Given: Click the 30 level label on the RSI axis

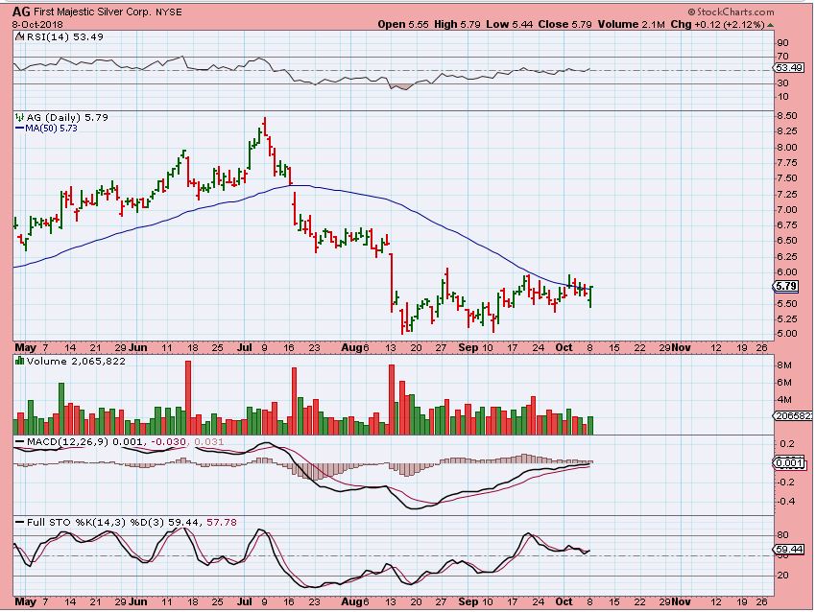Looking at the screenshot, I should [782, 83].
